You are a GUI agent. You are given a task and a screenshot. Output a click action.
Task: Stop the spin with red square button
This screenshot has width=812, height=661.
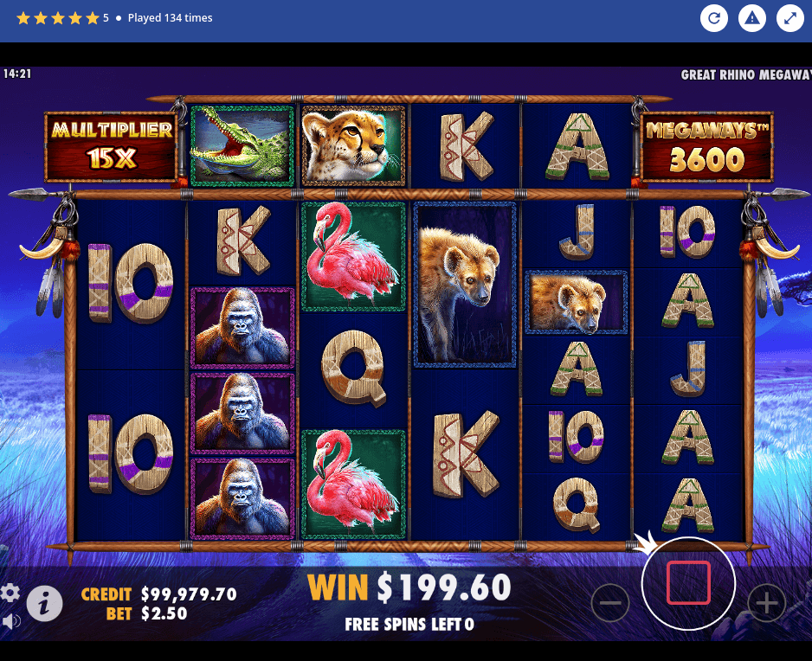pyautogui.click(x=688, y=583)
